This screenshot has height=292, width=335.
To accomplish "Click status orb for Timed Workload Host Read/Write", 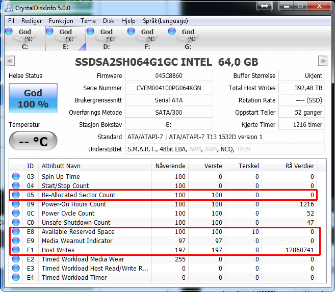I will (16, 268).
